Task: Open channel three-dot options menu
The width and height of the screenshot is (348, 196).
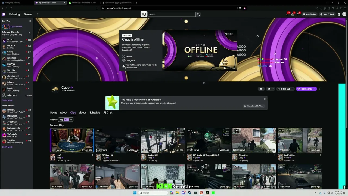Action: 320,89
